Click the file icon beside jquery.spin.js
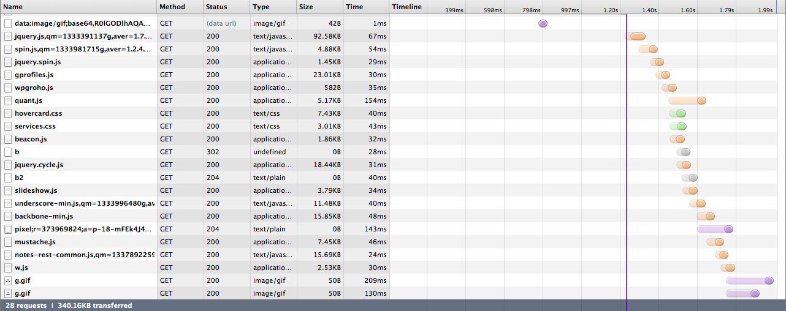 (8, 62)
